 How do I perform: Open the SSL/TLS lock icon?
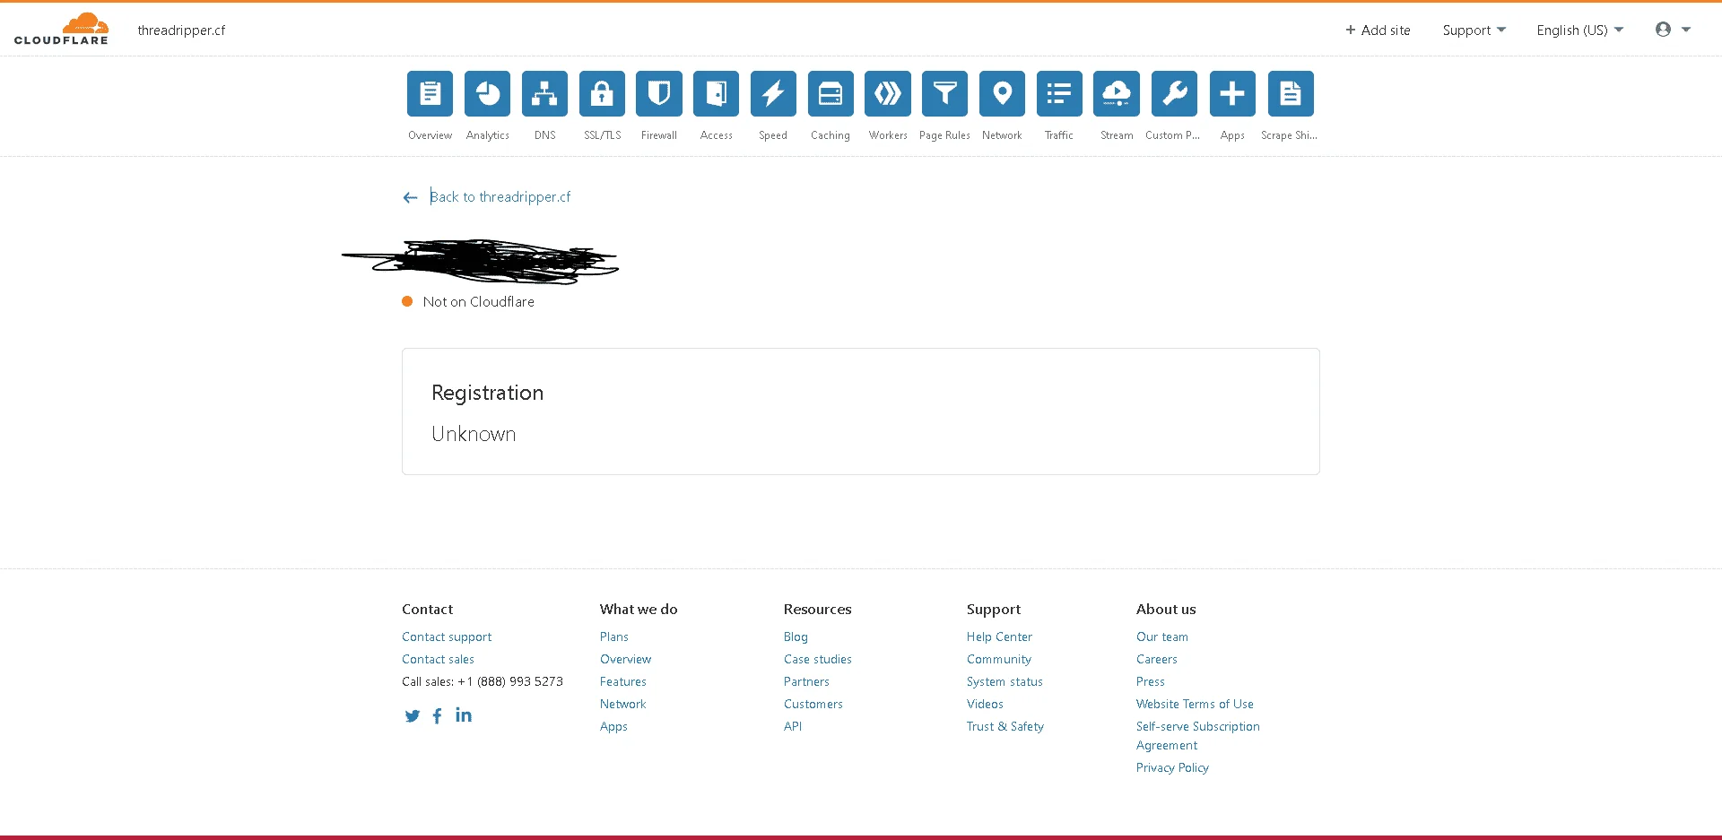coord(602,93)
